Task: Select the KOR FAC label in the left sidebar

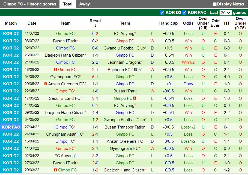Action: pos(11,127)
